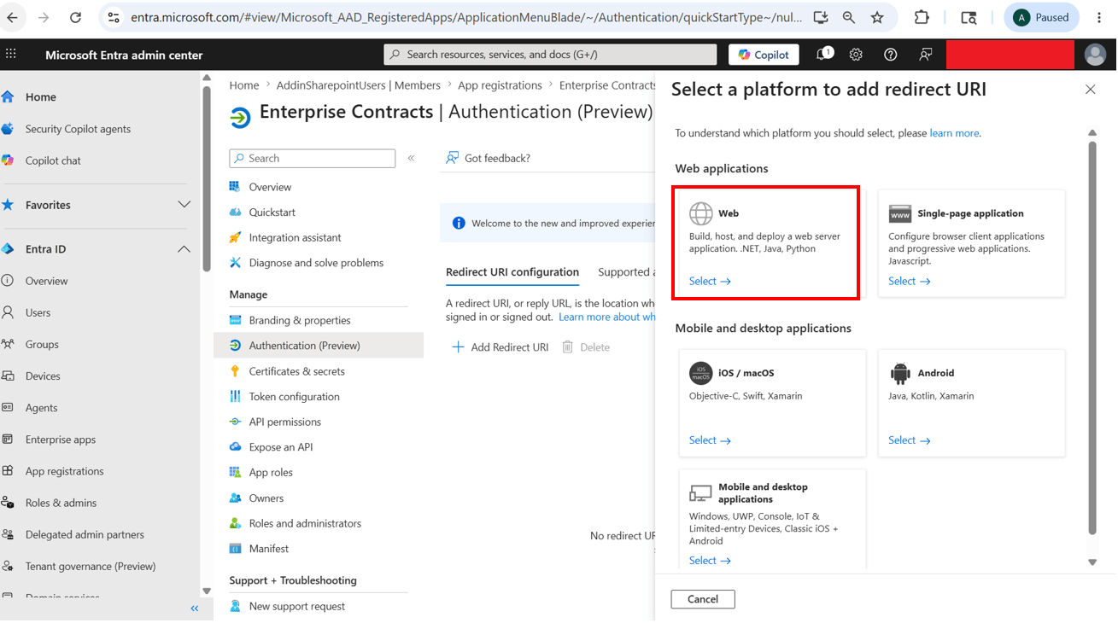Open the notifications bell icon
The height and width of the screenshot is (623, 1118).
[x=823, y=54]
